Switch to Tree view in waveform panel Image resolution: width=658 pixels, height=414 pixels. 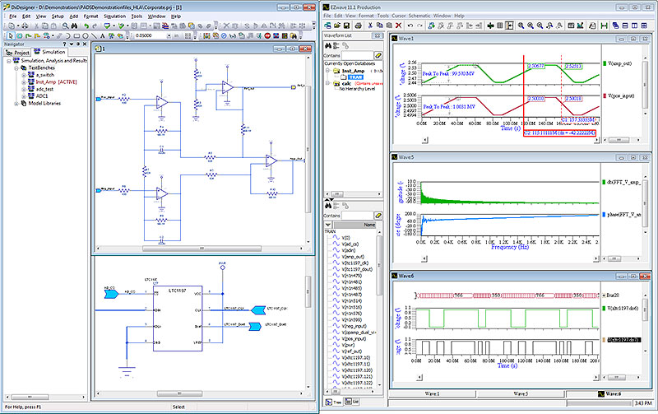click(335, 402)
